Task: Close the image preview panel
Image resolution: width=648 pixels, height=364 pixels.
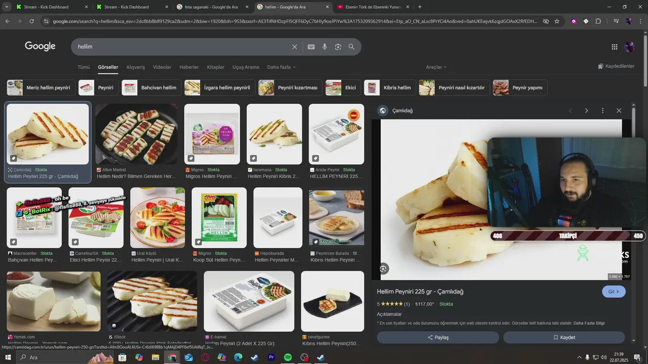Action: (619, 110)
